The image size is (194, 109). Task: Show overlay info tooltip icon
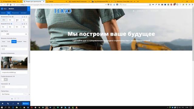(x=9, y=84)
